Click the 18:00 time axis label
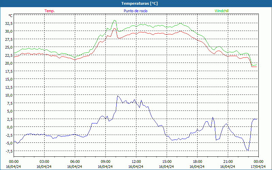This screenshot has width=272, height=170. point(197,162)
